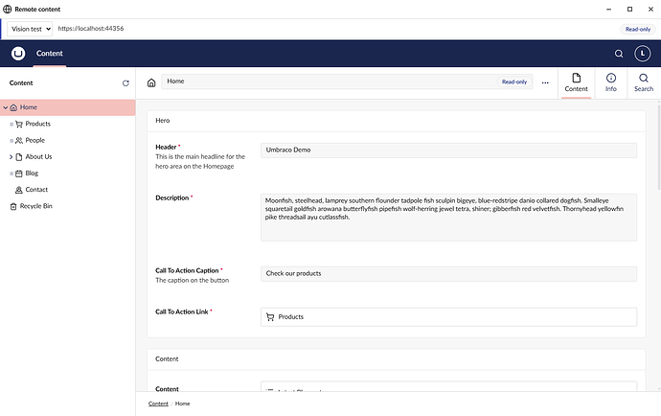Click the Recycle Bin trash icon
Image resolution: width=661 pixels, height=416 pixels.
tap(13, 206)
